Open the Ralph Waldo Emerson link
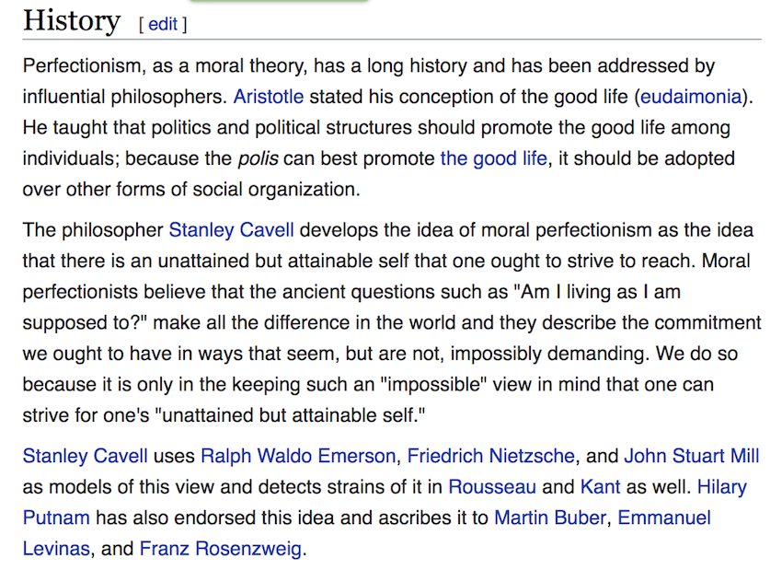Viewport: 782px width, 570px height. click(x=298, y=456)
